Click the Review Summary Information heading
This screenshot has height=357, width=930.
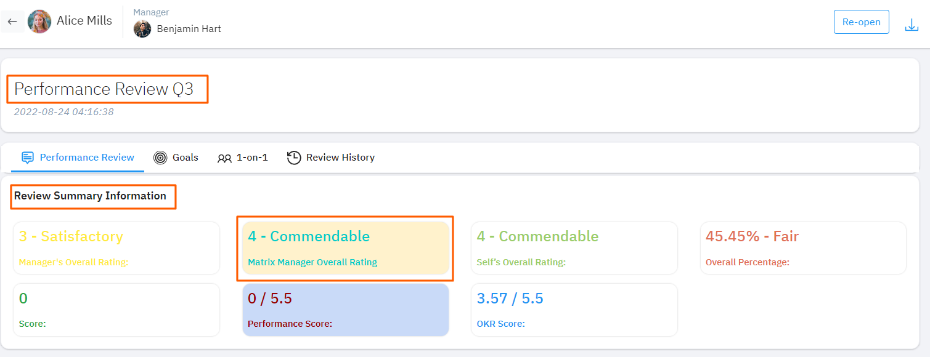tap(90, 196)
